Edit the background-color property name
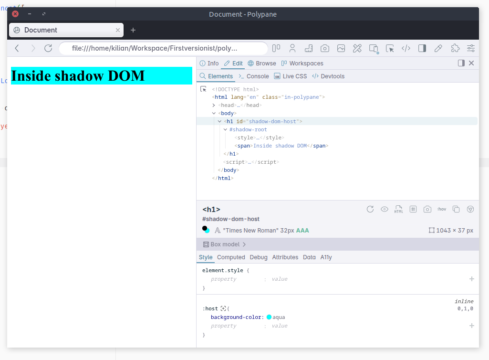This screenshot has height=360, width=489. coord(236,317)
